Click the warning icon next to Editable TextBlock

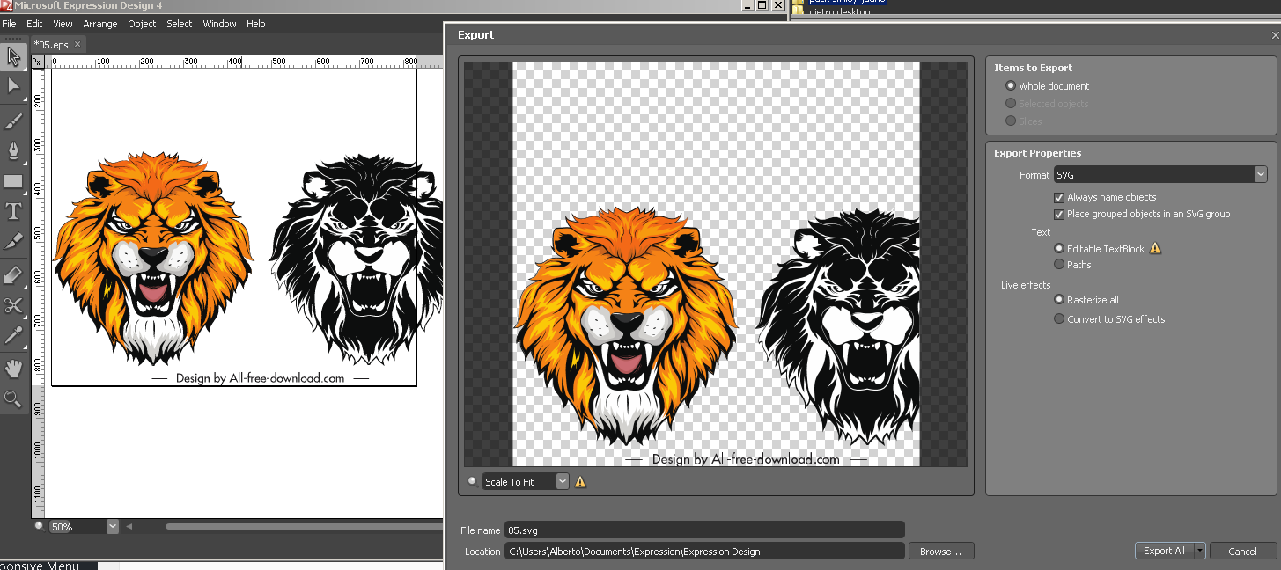click(1155, 248)
